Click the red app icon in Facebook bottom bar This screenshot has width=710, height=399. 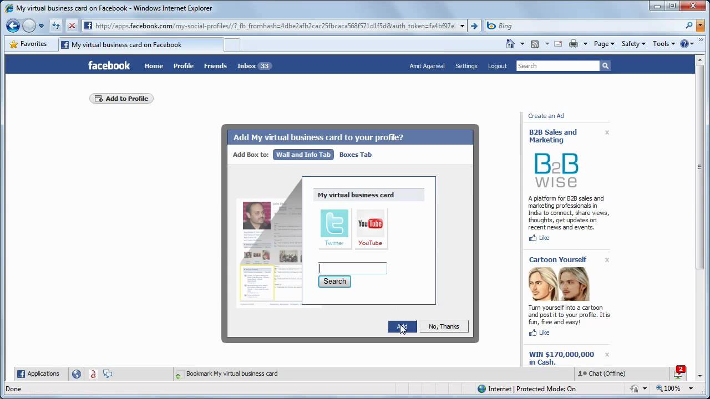click(93, 374)
